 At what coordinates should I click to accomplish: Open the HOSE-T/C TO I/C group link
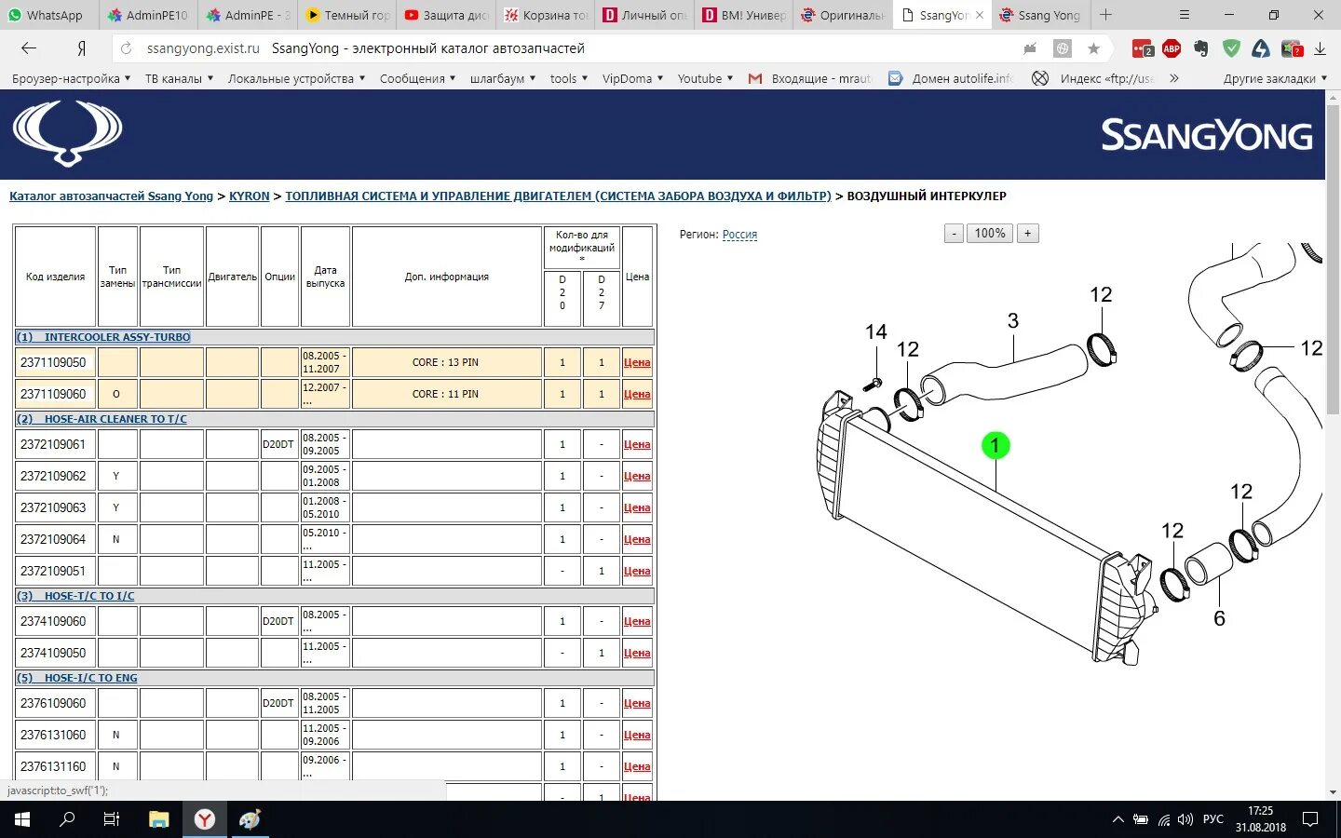click(75, 596)
